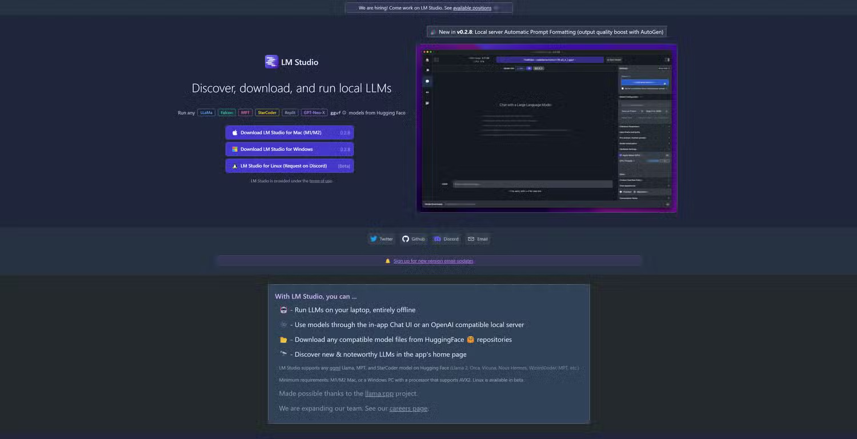The height and width of the screenshot is (439, 857).
Task: Click the heading "Discover, download, and run local LLMs"
Action: [x=291, y=88]
